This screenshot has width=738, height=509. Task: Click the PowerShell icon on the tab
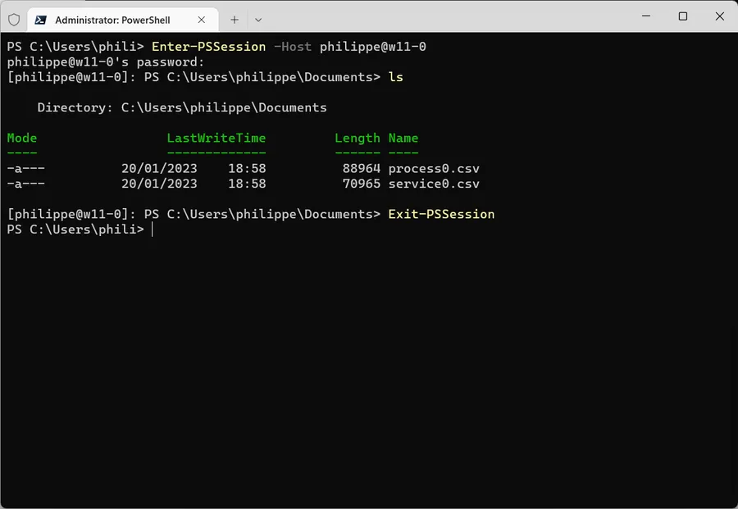[40, 20]
